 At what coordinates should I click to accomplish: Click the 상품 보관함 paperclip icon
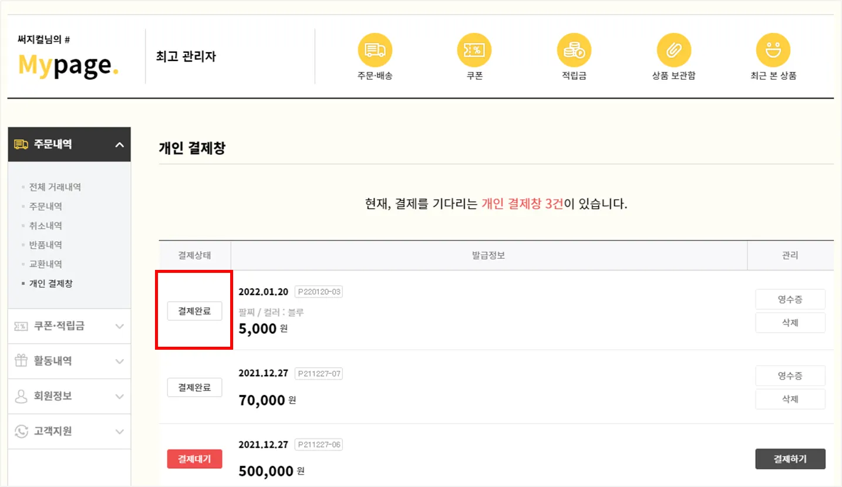[x=673, y=50]
